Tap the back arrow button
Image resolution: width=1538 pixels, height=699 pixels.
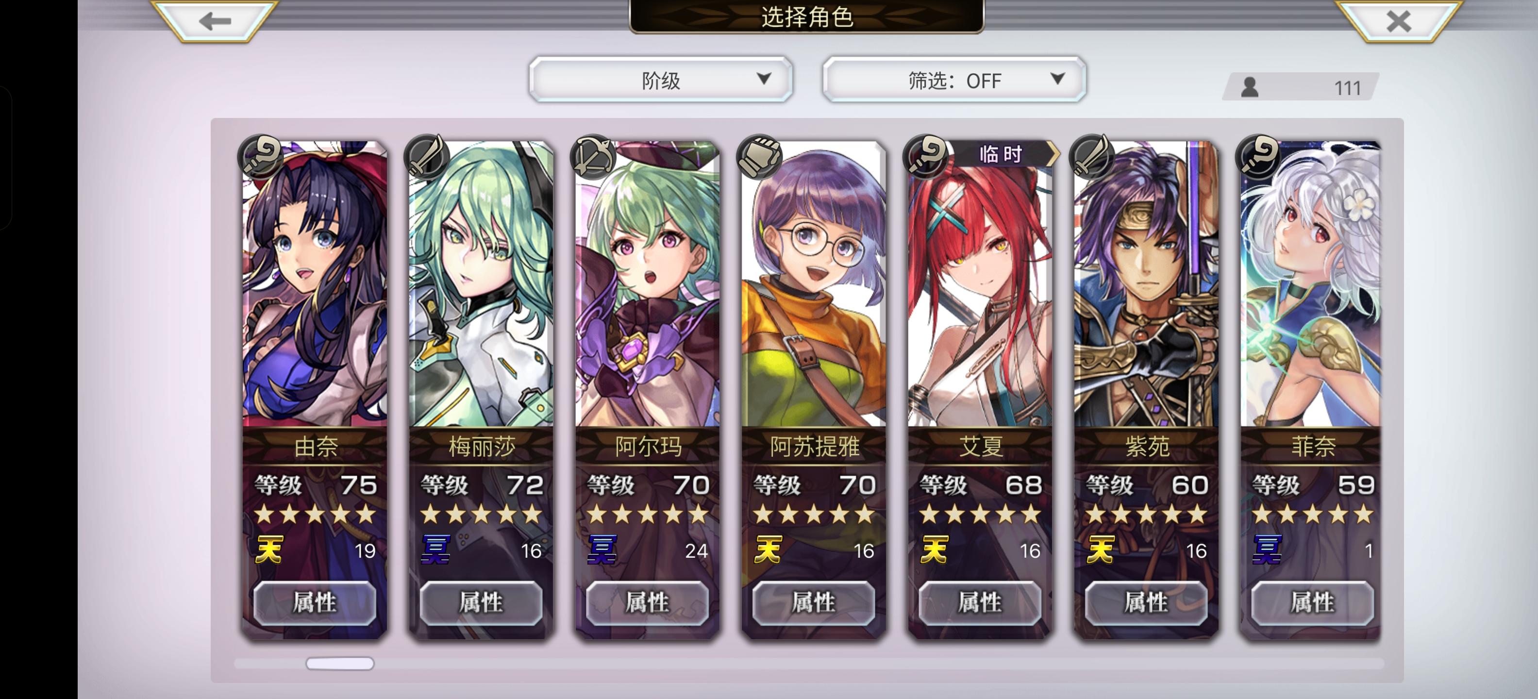[215, 20]
